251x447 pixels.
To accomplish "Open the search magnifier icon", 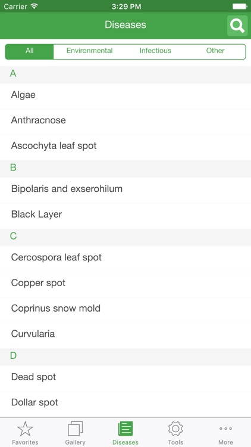I will point(237,26).
